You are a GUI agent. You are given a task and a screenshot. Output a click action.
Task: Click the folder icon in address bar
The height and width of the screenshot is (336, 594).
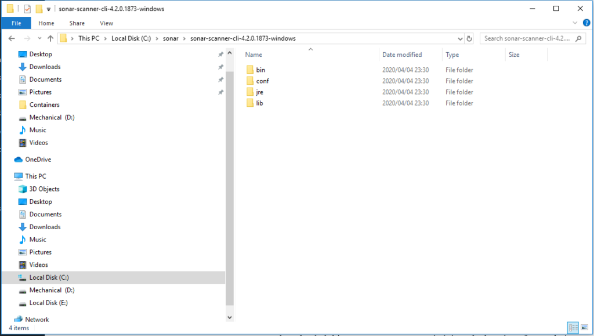click(63, 38)
